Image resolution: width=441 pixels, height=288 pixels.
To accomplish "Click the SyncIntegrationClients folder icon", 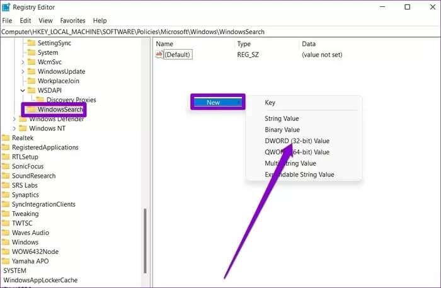I will [6, 204].
